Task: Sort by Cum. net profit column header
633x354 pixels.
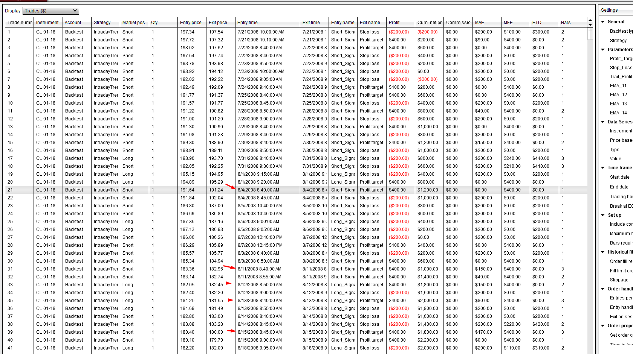Action: point(430,23)
